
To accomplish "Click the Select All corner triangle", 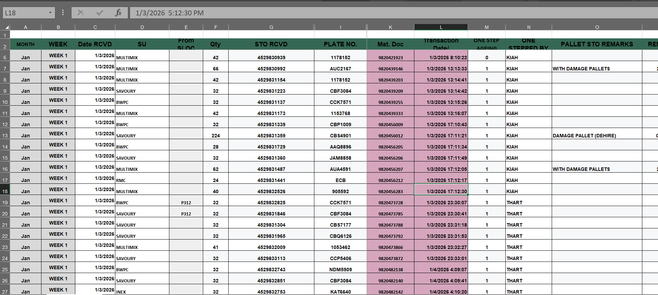I will tap(7, 27).
